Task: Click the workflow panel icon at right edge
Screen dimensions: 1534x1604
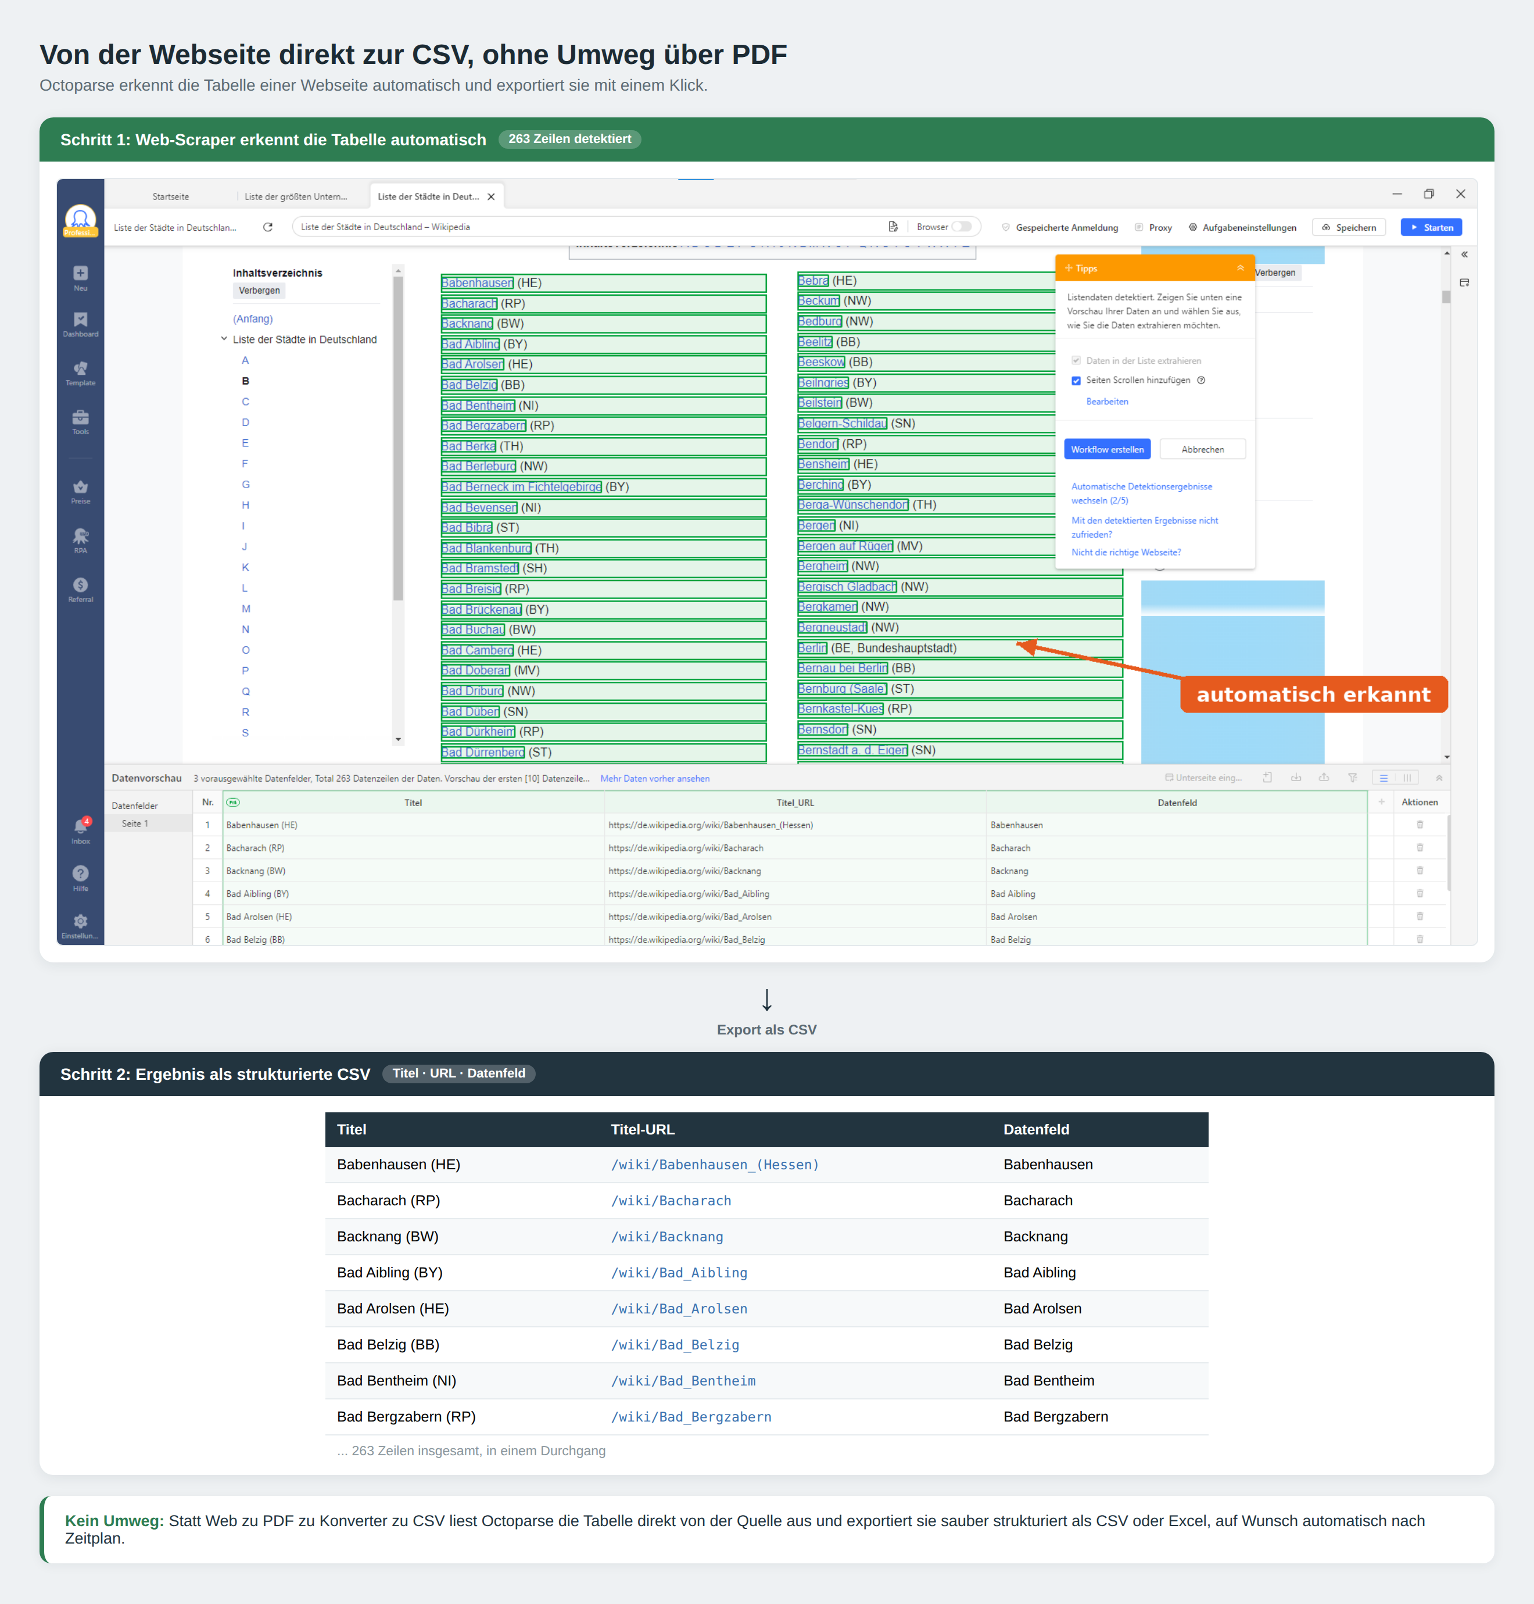Action: tap(1464, 283)
